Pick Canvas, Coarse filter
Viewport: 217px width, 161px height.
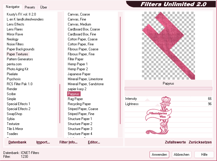click(x=79, y=14)
